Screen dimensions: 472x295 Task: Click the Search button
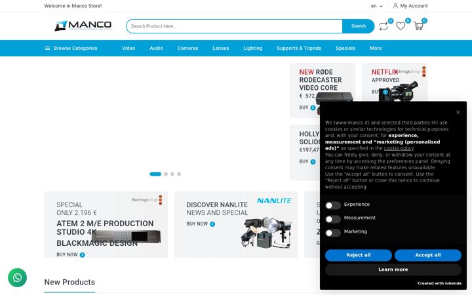358,26
